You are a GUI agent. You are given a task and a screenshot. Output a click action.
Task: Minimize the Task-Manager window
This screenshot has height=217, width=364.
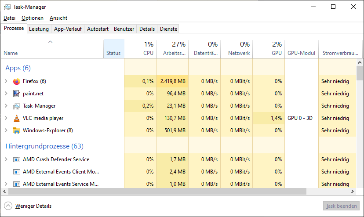click(313, 7)
